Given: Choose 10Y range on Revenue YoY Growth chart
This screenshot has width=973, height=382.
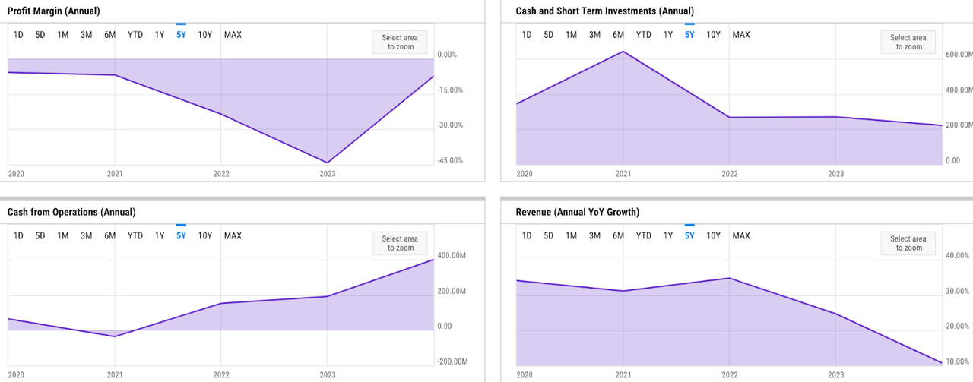Looking at the screenshot, I should 713,235.
